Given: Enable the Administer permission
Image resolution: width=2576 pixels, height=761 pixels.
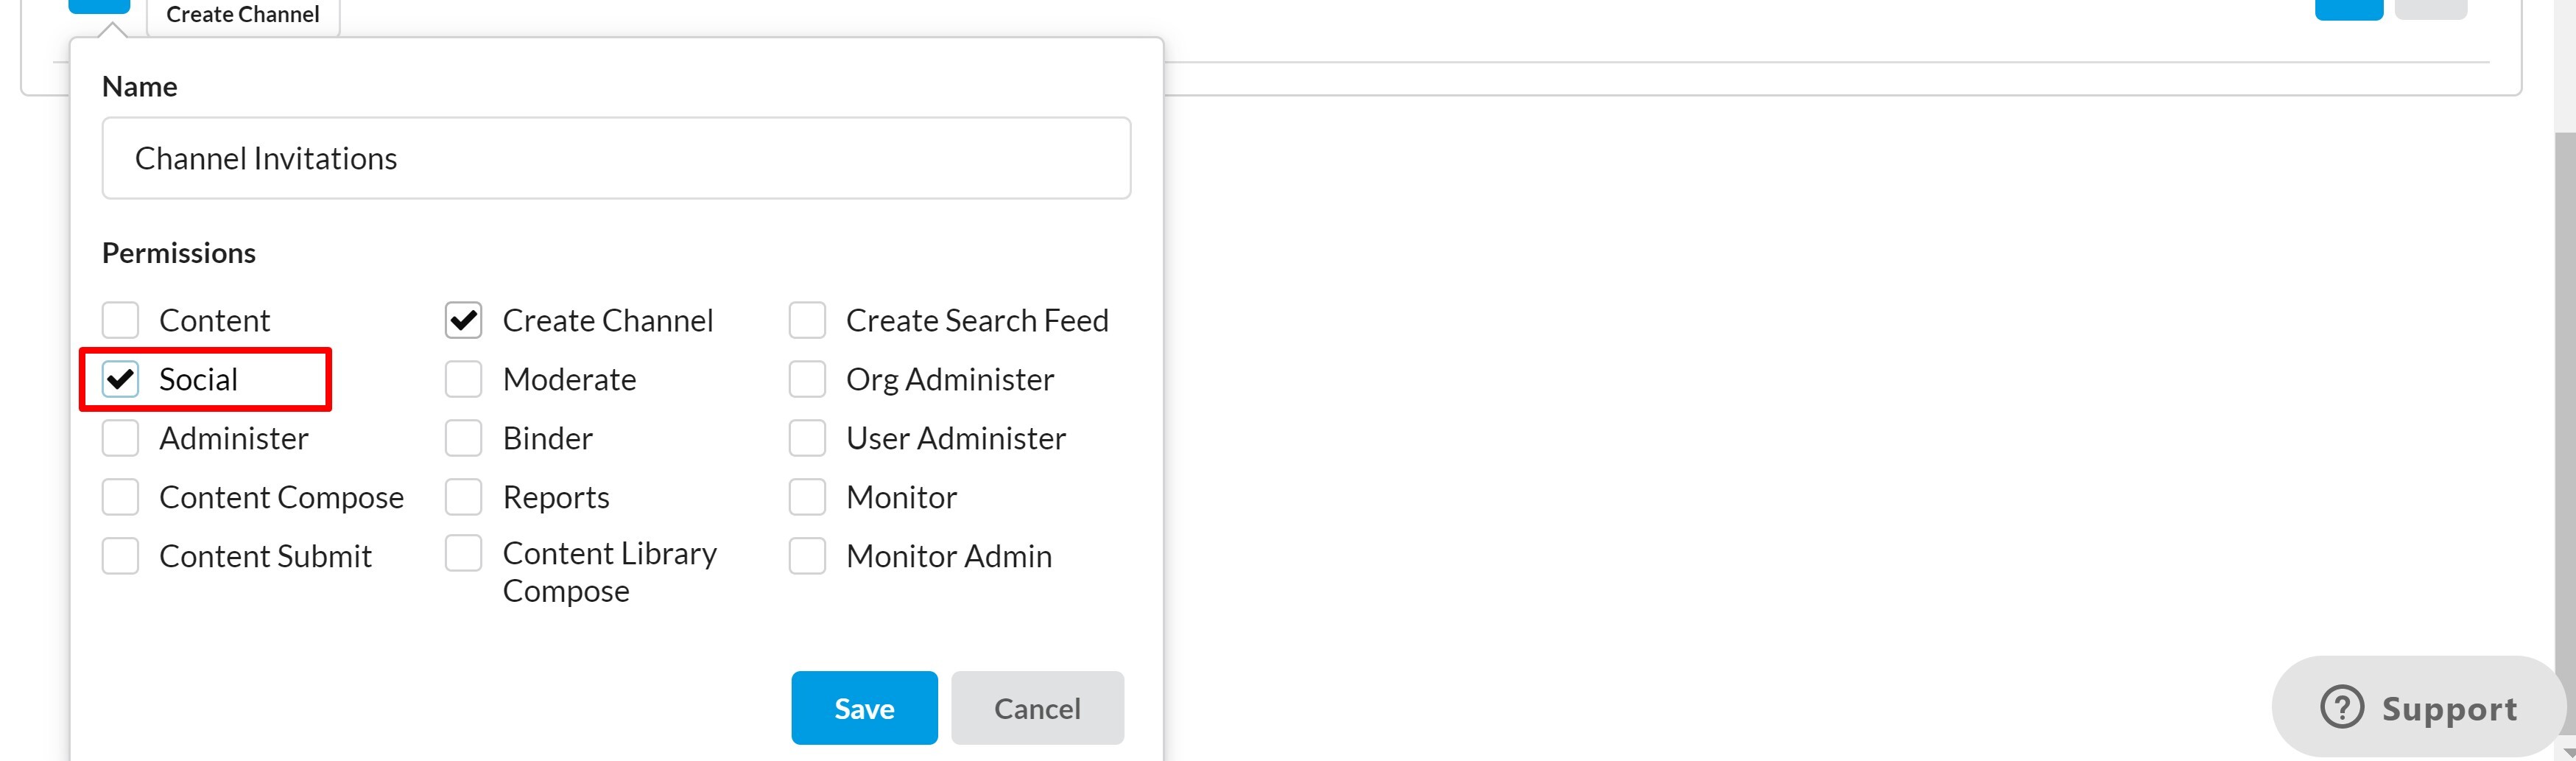Looking at the screenshot, I should pos(120,439).
